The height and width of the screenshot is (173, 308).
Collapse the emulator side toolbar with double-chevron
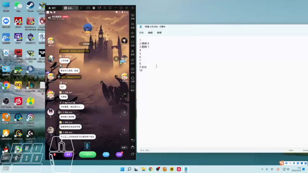[132, 8]
